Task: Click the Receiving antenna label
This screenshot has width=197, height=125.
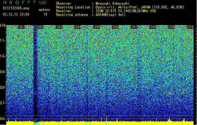Action: pos(72,15)
